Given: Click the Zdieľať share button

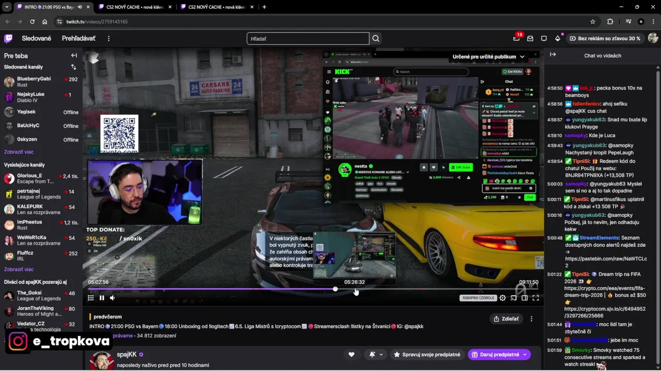Looking at the screenshot, I should point(506,319).
